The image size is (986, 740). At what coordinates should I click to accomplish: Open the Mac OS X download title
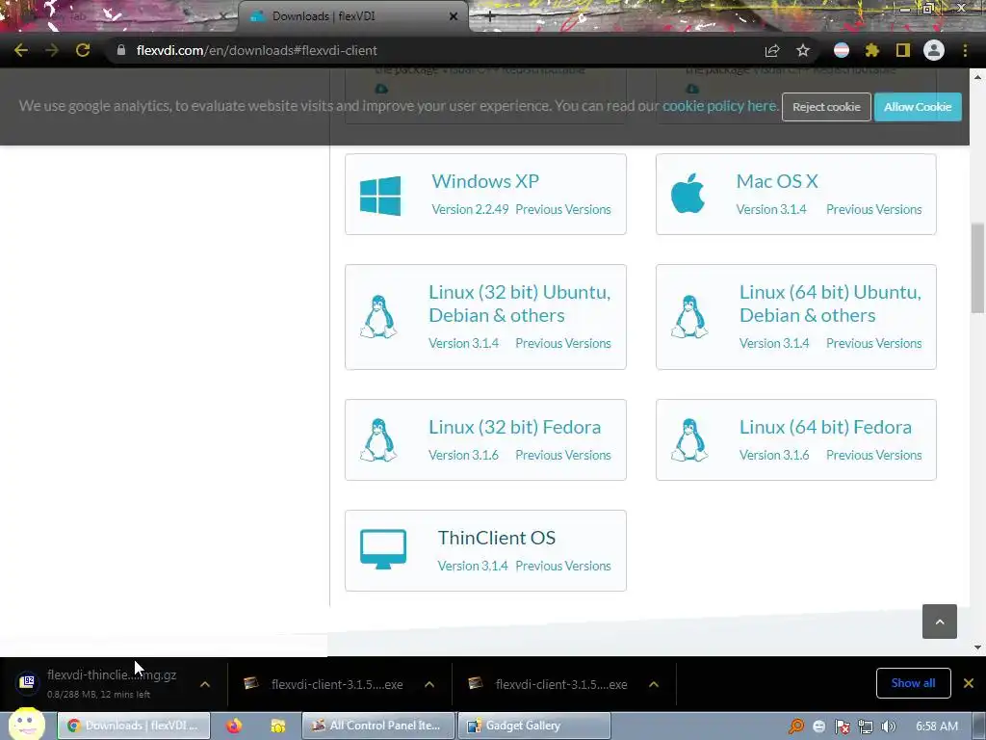point(777,181)
